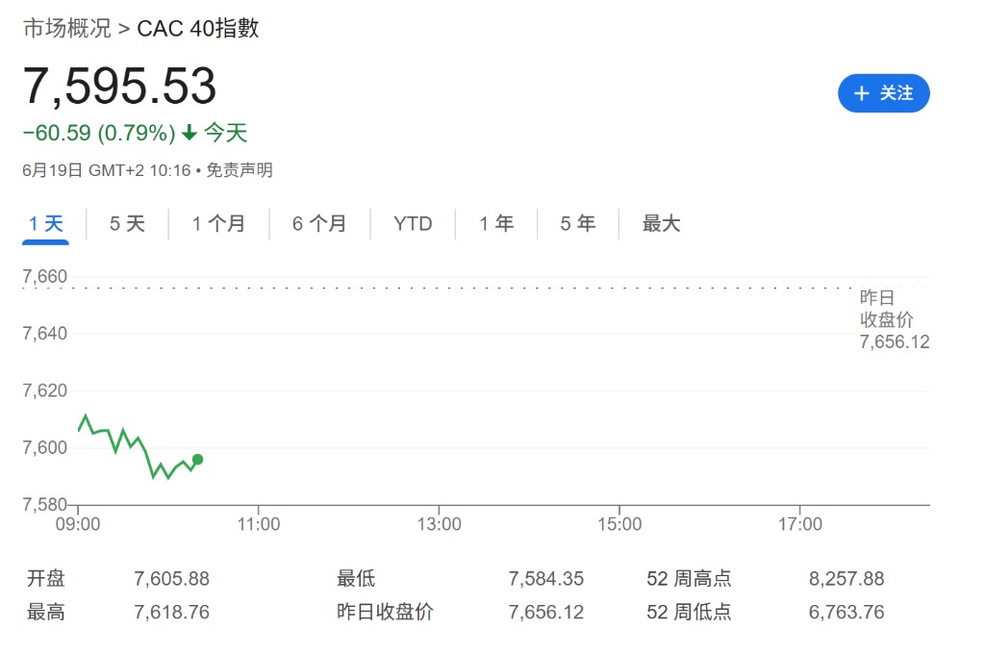Select the YTD tab
The width and height of the screenshot is (985, 654).
413,223
